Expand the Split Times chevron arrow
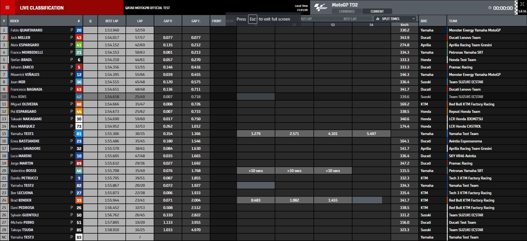 [x=413, y=19]
